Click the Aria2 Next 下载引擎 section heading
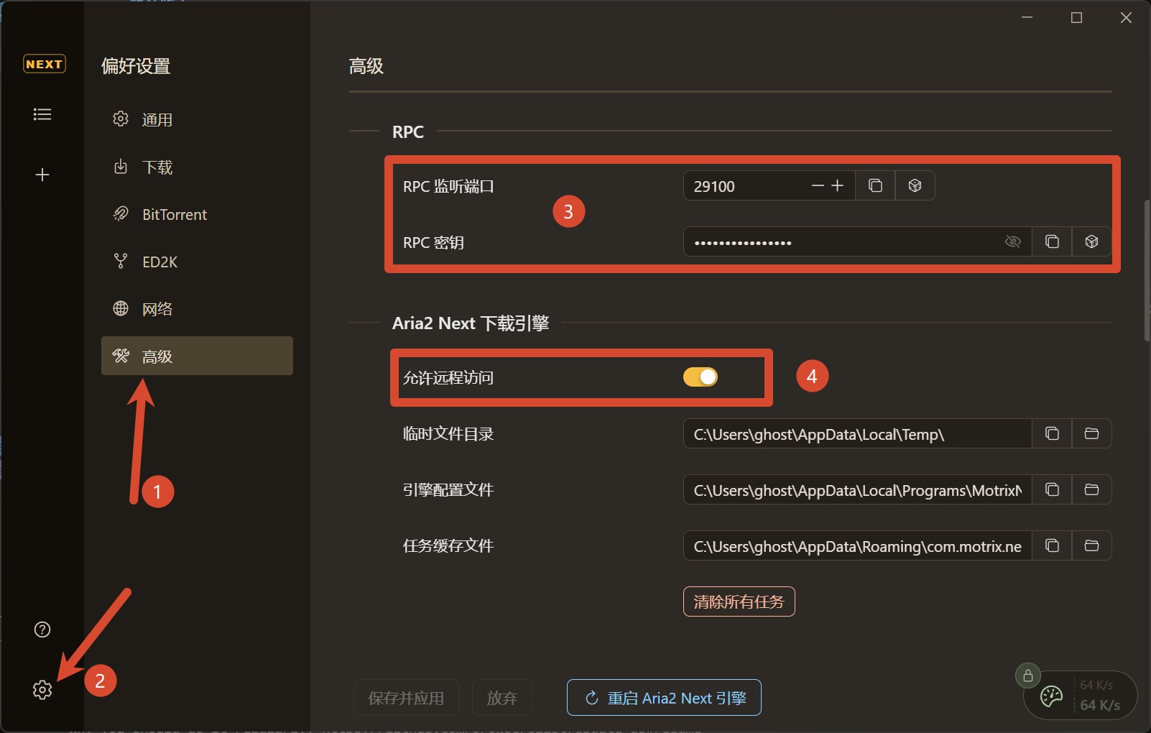Image resolution: width=1151 pixels, height=733 pixels. point(471,323)
